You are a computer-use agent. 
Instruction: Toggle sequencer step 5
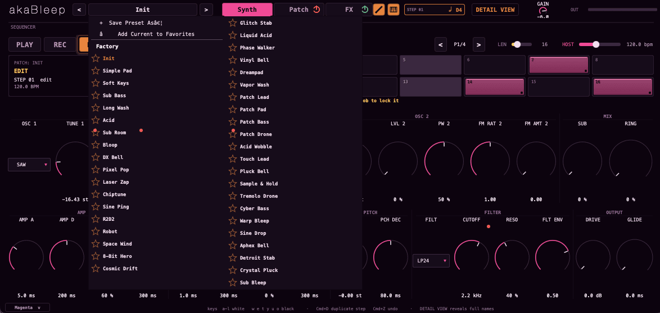pos(430,65)
